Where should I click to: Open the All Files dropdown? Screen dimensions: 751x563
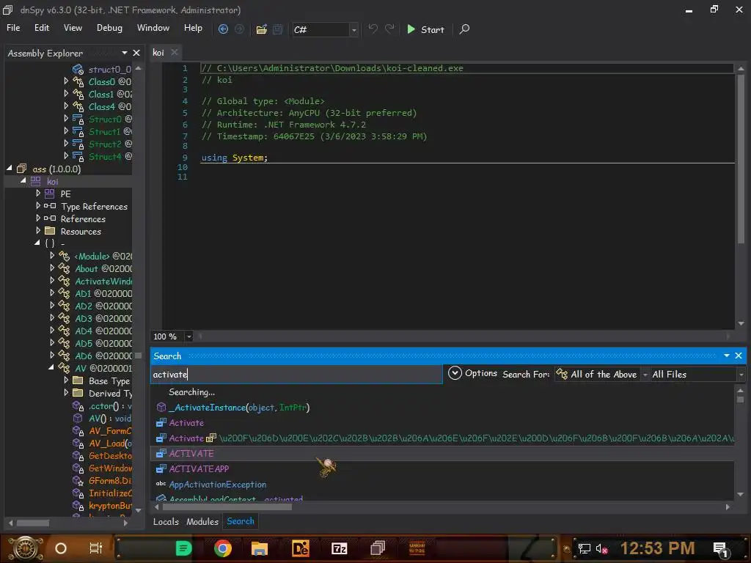(x=741, y=375)
